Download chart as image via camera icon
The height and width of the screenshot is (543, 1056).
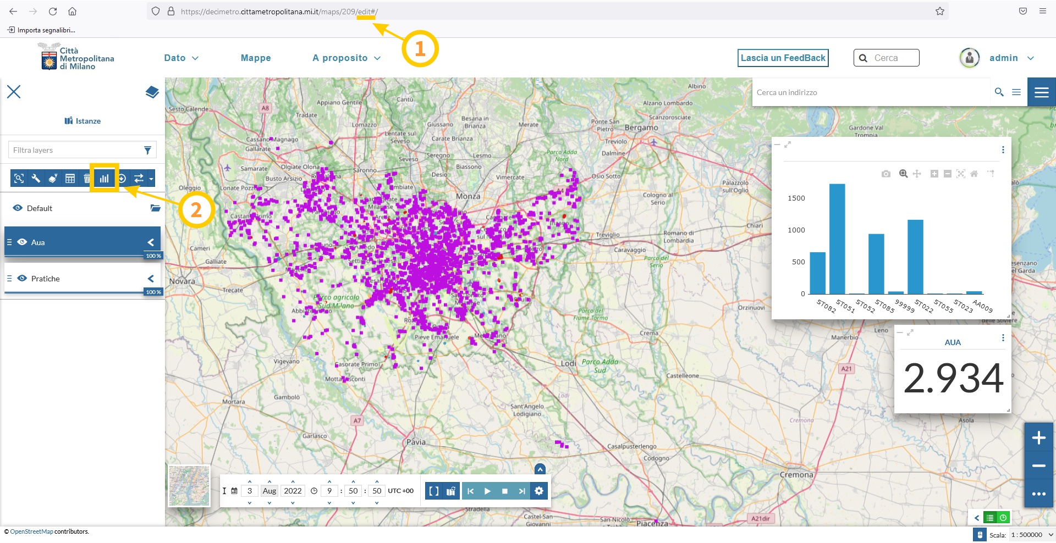tap(886, 174)
